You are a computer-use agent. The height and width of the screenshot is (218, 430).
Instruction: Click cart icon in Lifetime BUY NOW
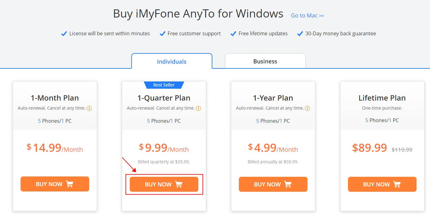397,184
